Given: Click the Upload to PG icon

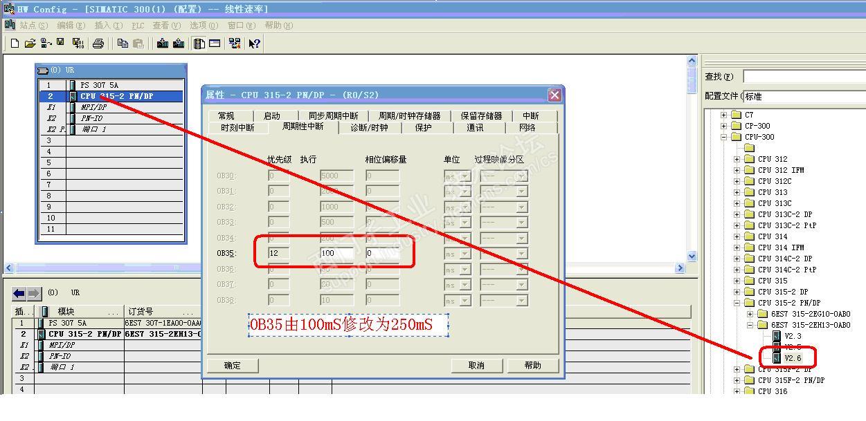Looking at the screenshot, I should click(179, 44).
